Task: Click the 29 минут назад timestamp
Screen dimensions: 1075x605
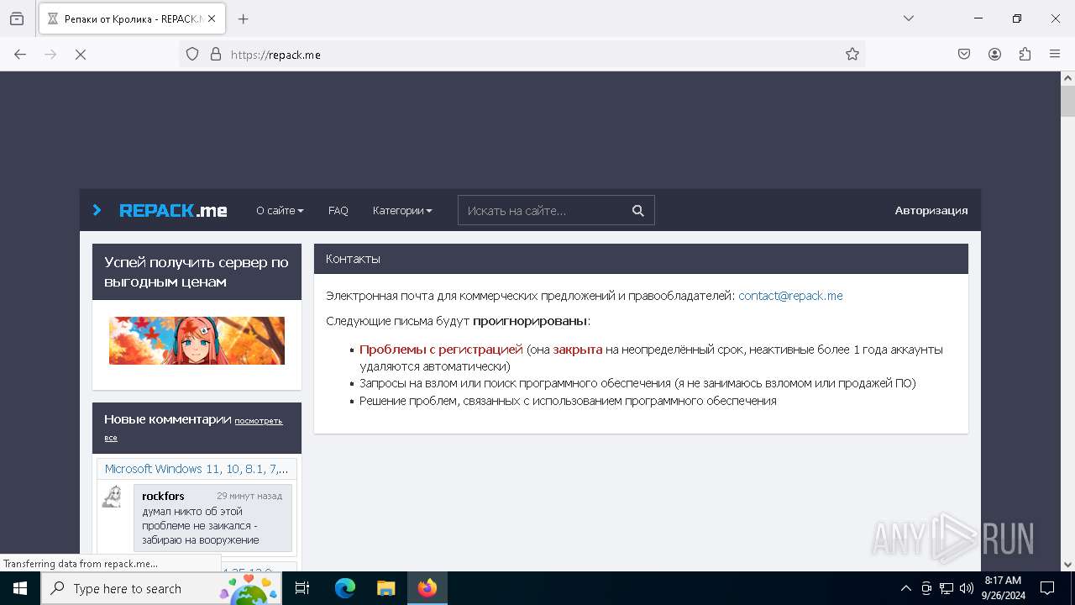Action: (x=249, y=496)
